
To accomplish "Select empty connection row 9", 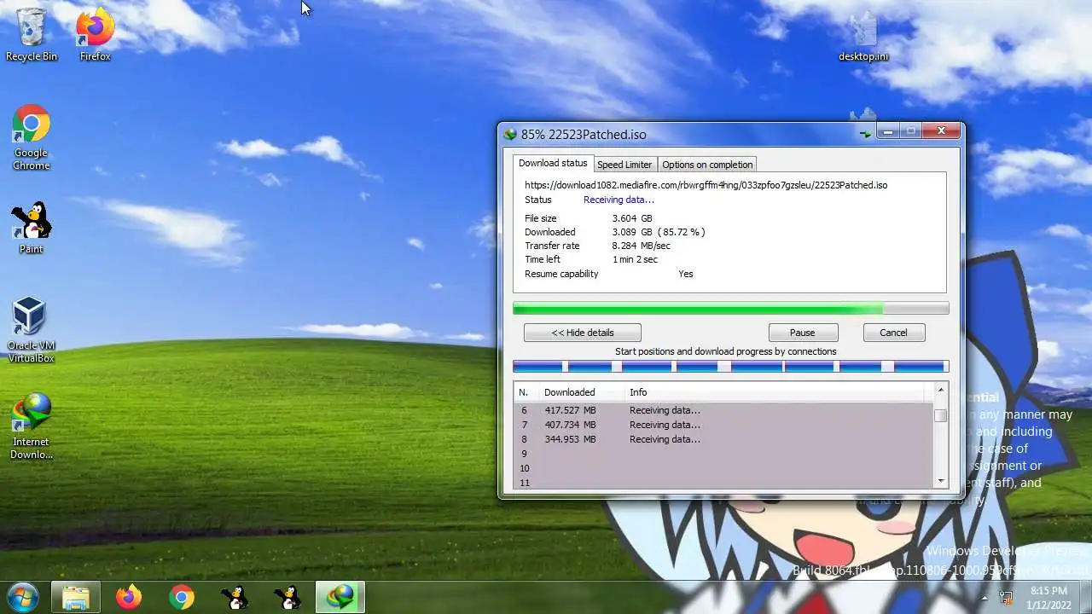I will [723, 454].
